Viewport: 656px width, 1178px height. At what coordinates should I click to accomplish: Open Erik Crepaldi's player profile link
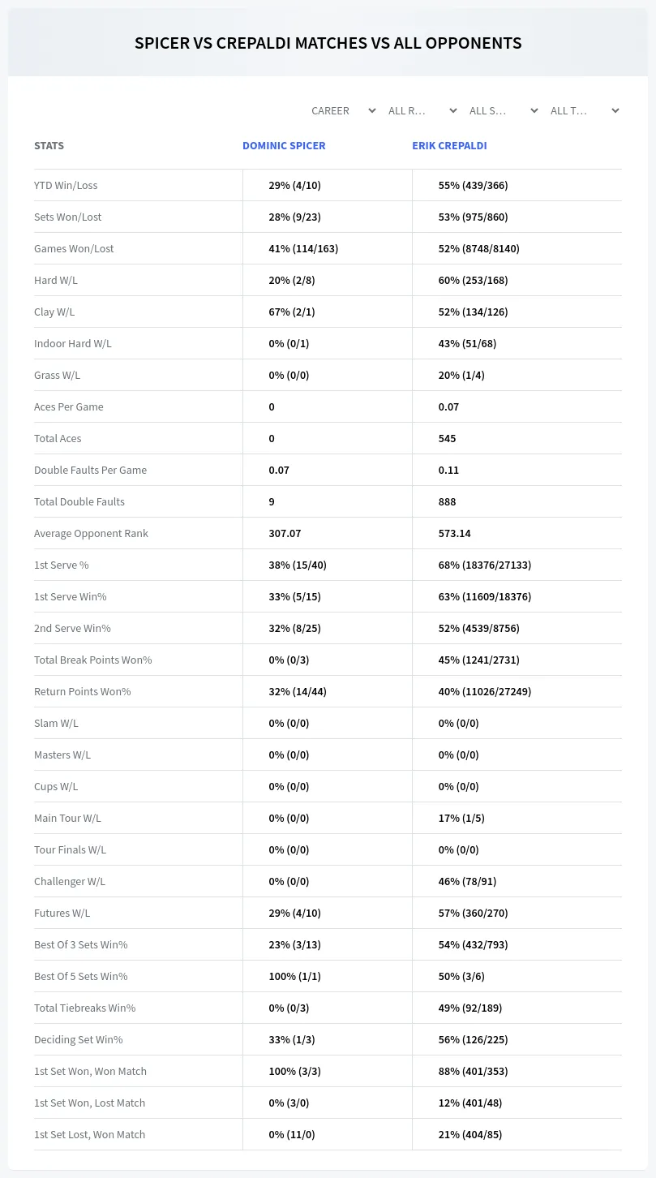(x=449, y=146)
